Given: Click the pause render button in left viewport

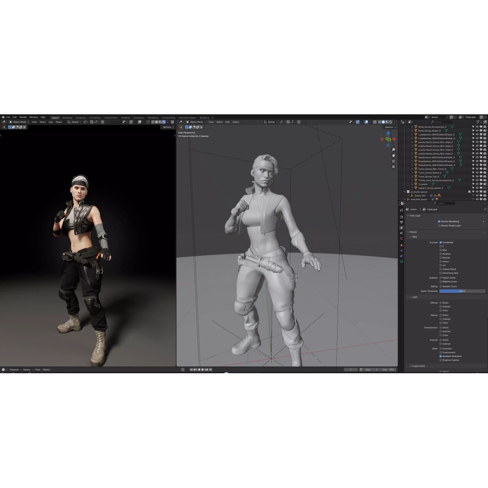Looking at the screenshot, I should pos(173,122).
